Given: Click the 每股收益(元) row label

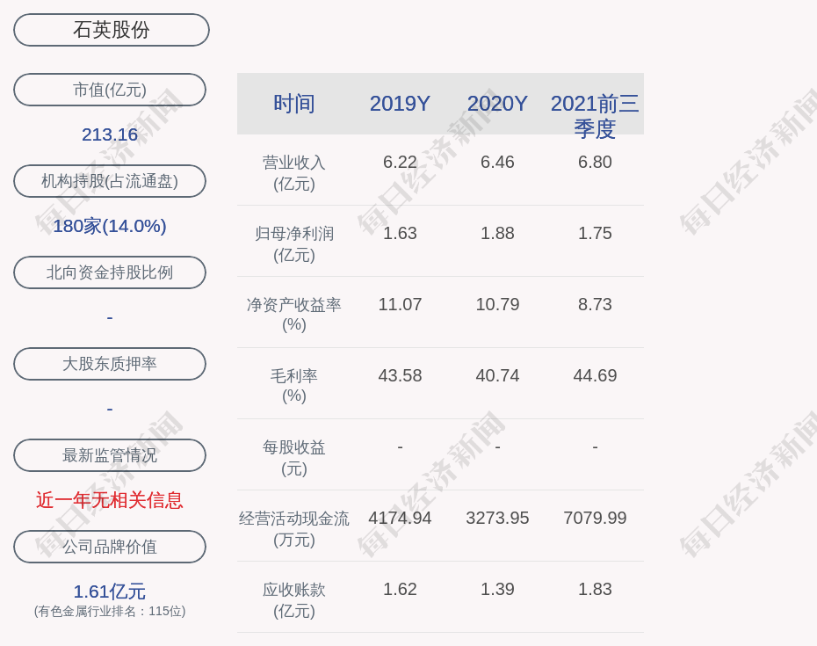Looking at the screenshot, I should [294, 458].
